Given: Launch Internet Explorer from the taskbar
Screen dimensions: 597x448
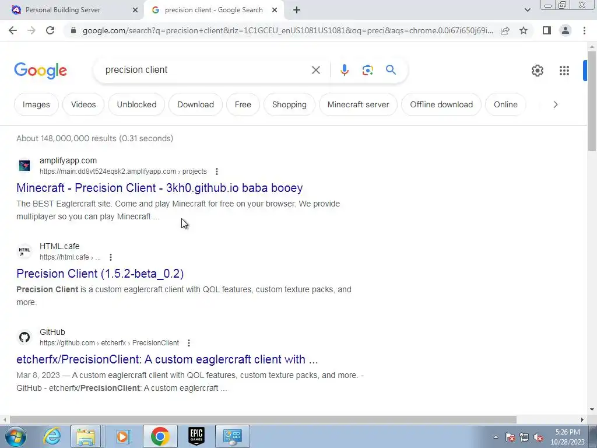Looking at the screenshot, I should (52, 436).
